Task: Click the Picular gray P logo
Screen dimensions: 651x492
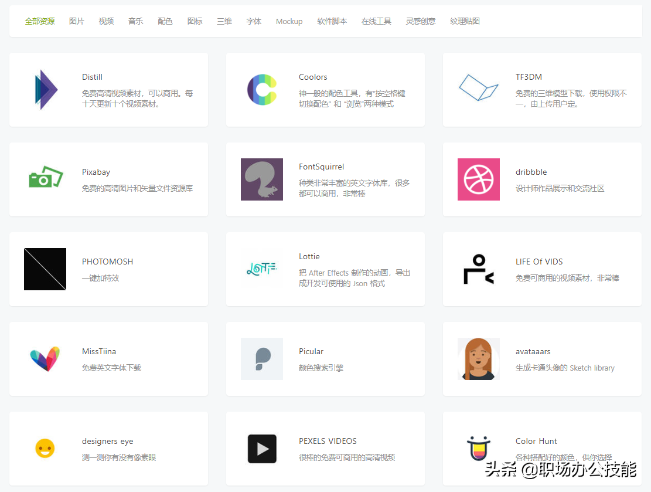Action: click(262, 359)
